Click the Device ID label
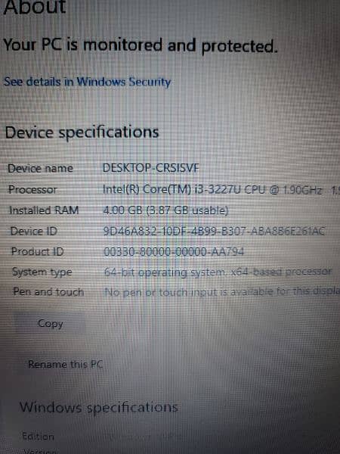This screenshot has height=454, width=340. [33, 232]
